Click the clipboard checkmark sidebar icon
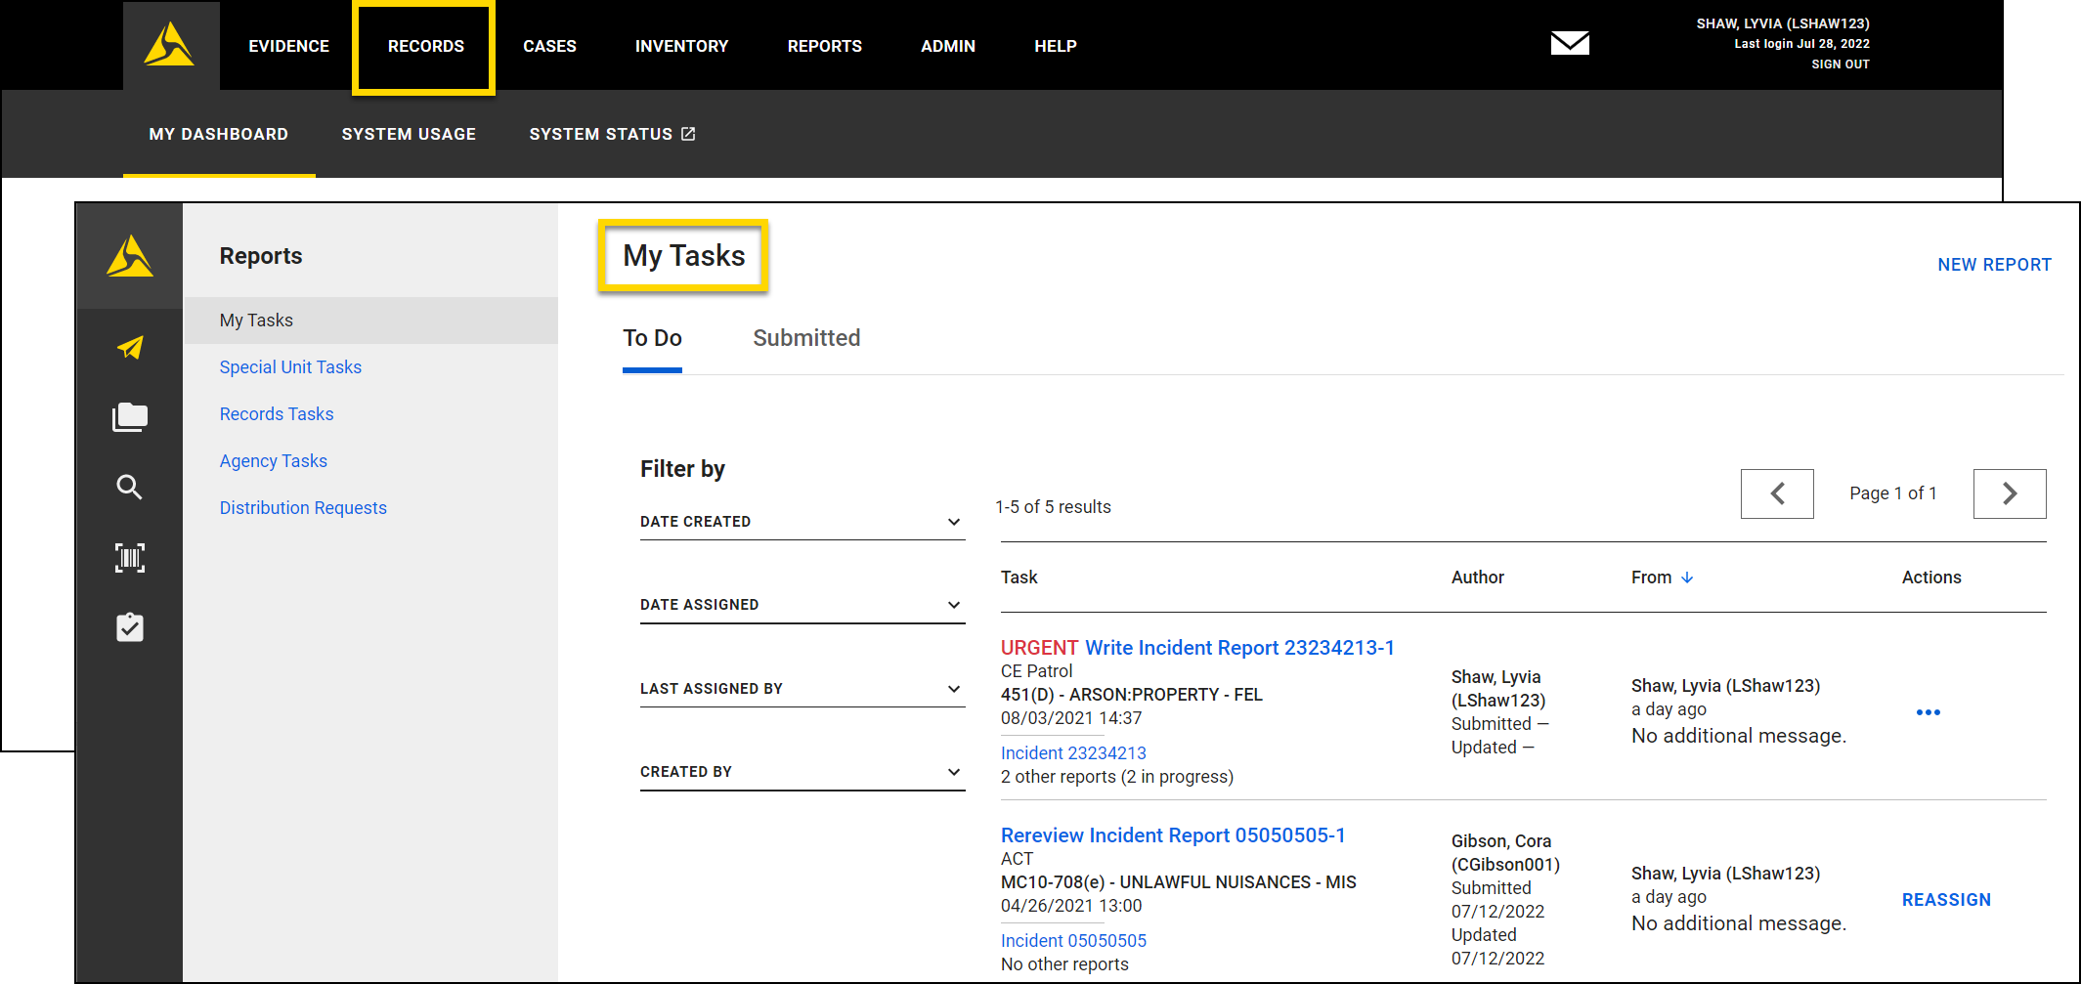The image size is (2081, 984). coord(130,627)
